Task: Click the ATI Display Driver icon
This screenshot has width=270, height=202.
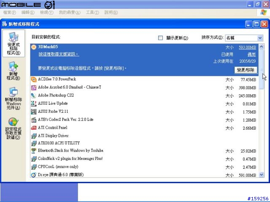Action: tap(34, 136)
